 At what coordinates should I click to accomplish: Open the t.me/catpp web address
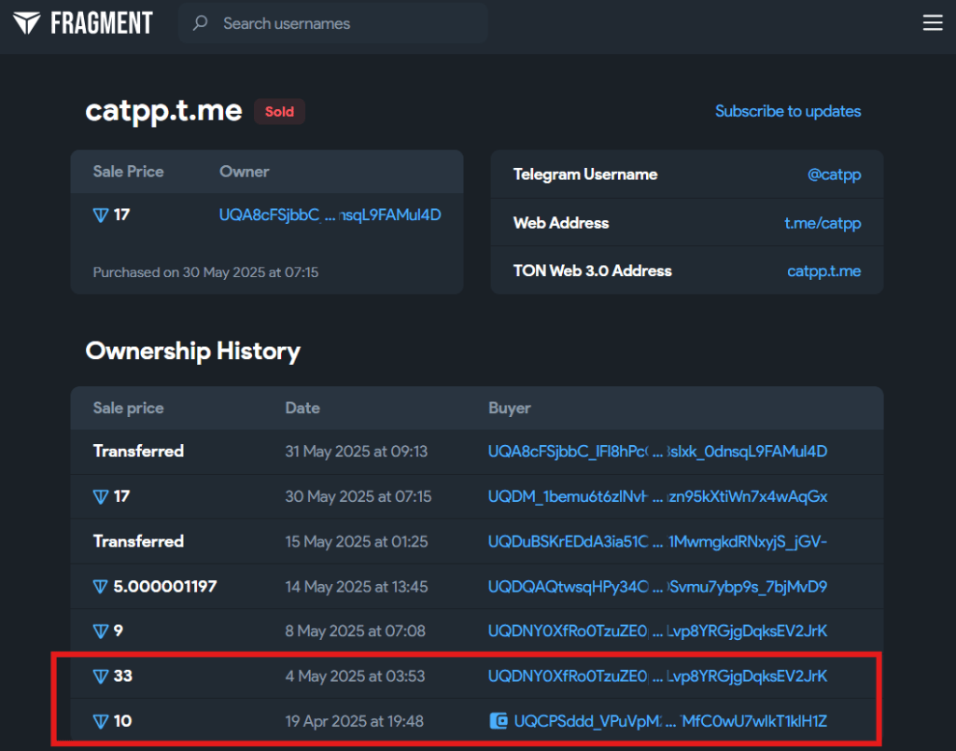pos(822,223)
